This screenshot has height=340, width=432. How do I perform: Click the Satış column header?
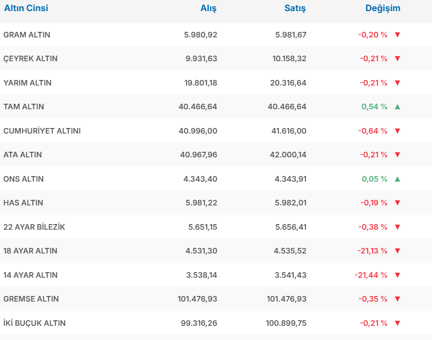[295, 9]
